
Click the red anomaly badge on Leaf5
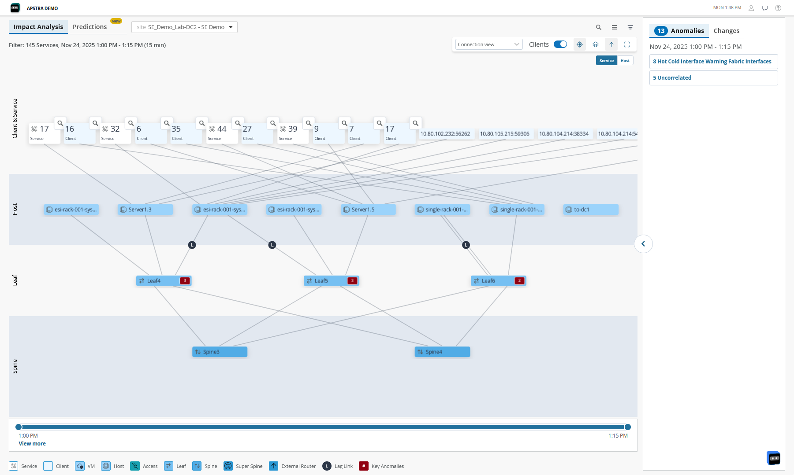coord(352,281)
